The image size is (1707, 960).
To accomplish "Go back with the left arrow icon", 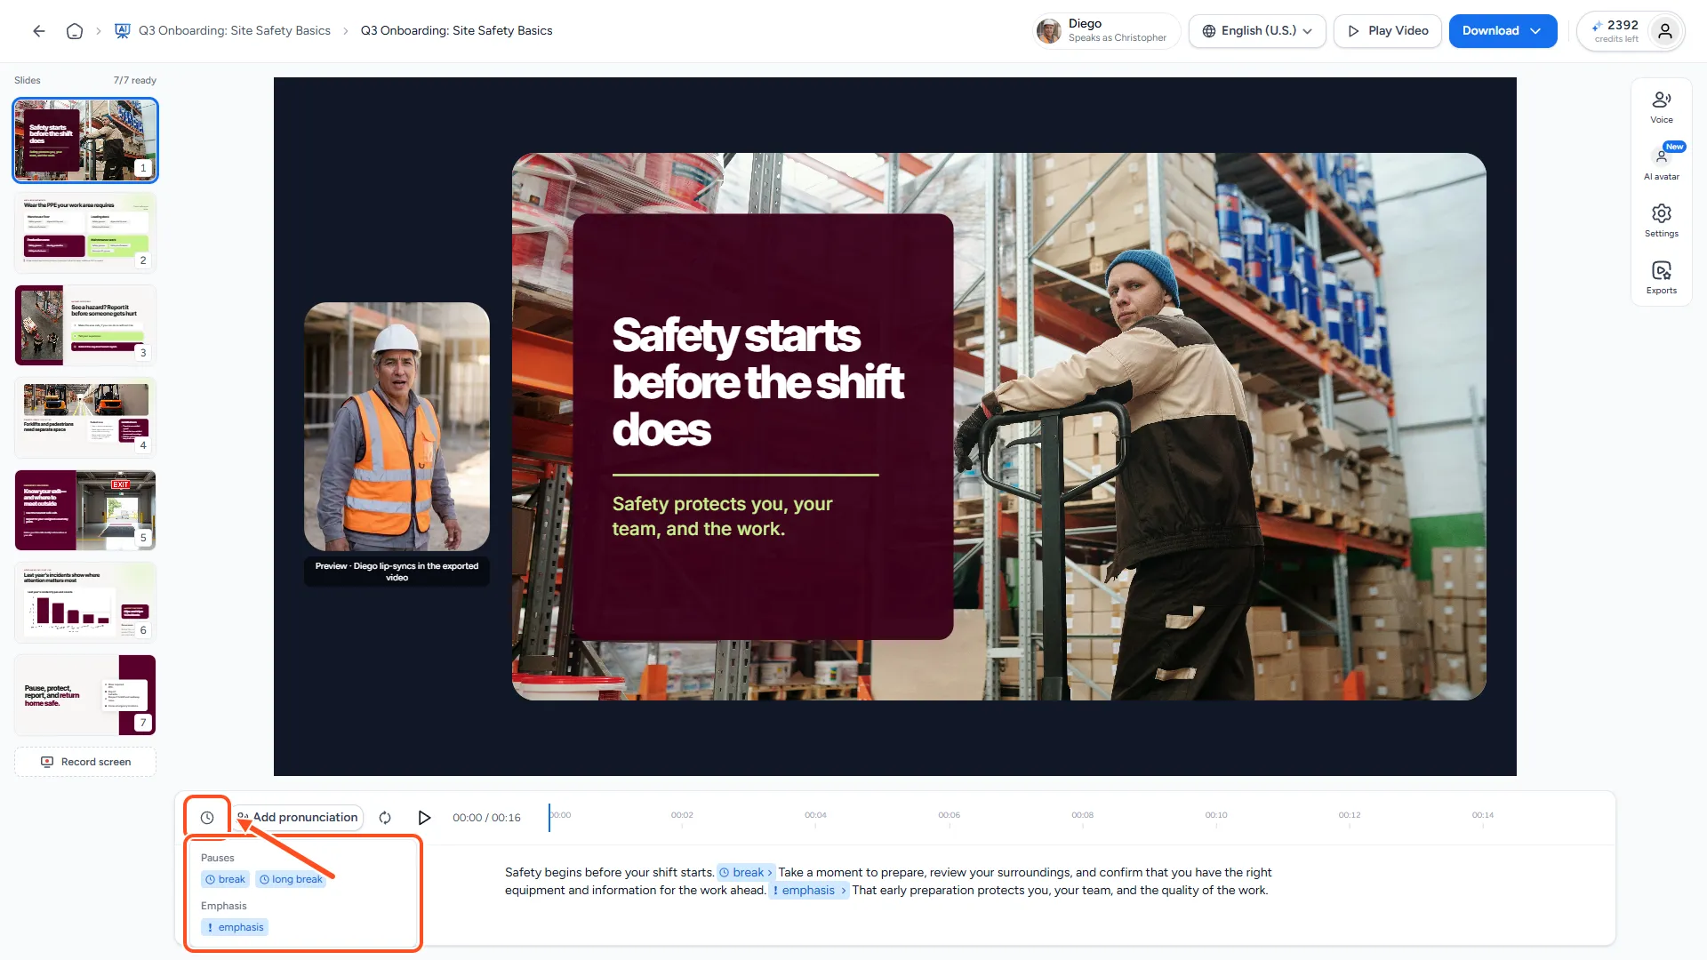I will 39,31.
